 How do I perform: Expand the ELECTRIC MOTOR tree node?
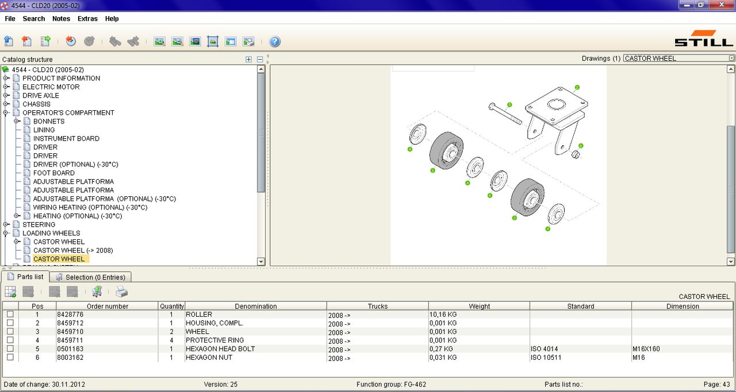[x=6, y=87]
